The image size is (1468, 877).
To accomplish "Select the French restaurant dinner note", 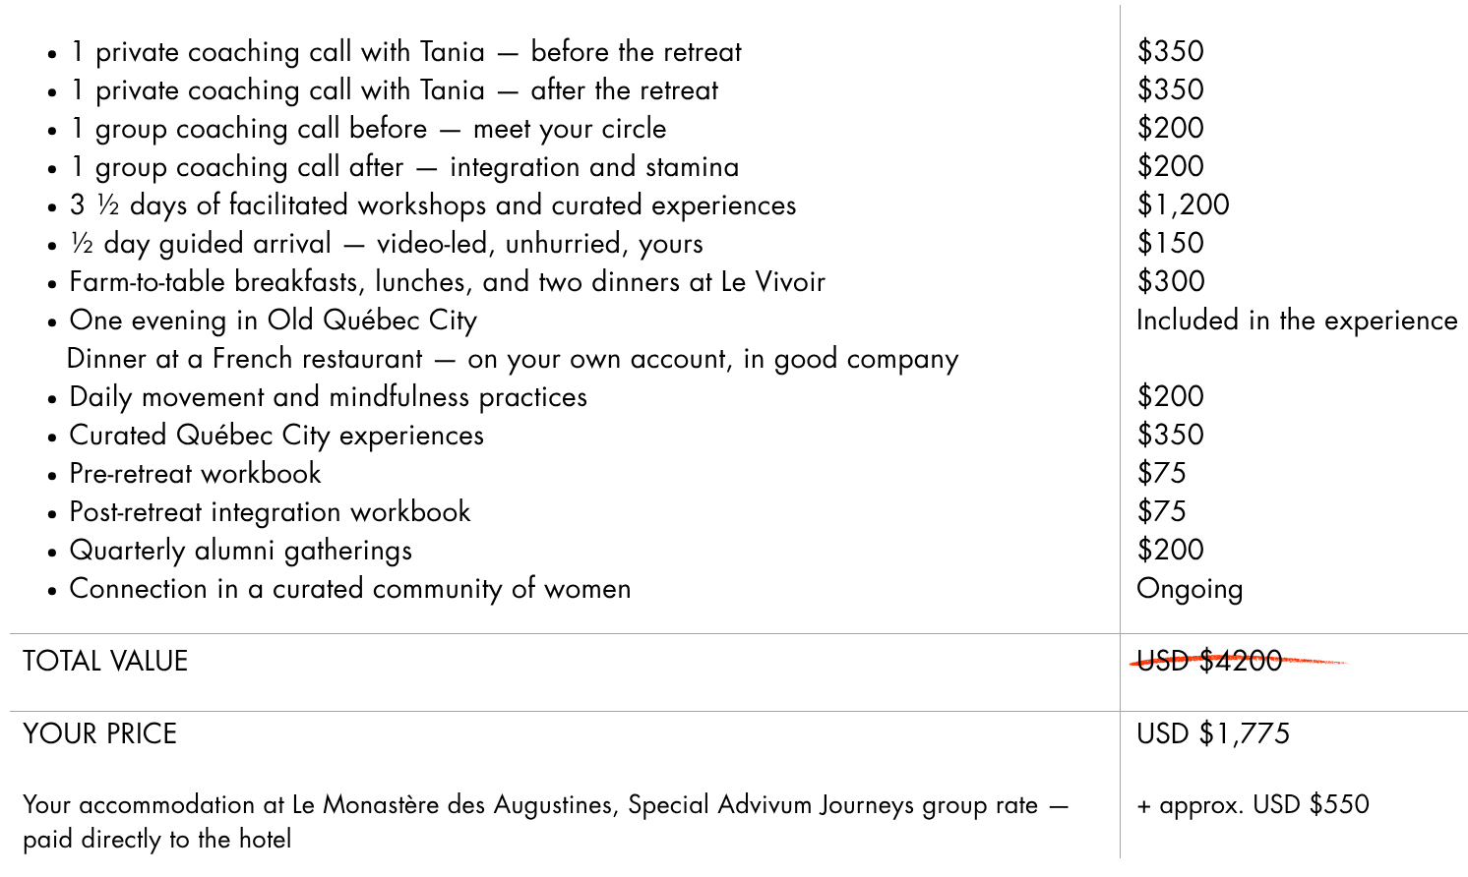I will point(513,359).
